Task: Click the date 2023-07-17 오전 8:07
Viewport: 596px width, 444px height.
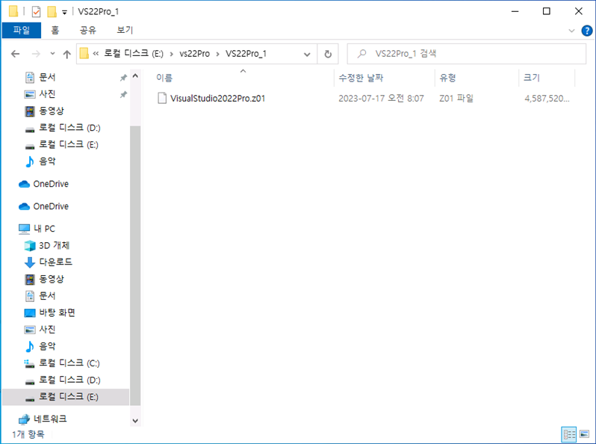Action: [x=381, y=98]
